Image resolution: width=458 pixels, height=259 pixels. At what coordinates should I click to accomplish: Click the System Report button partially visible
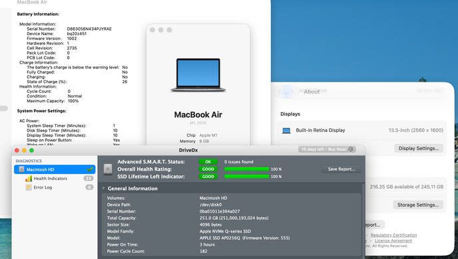coord(374,225)
